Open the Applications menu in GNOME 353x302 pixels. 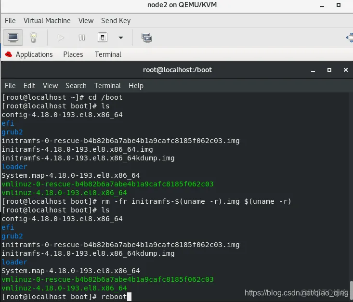click(34, 54)
